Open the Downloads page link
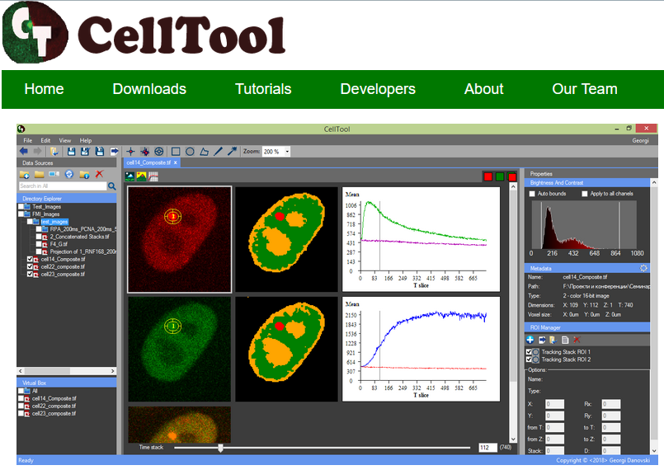Screen dimensions: 664x470 pos(149,89)
